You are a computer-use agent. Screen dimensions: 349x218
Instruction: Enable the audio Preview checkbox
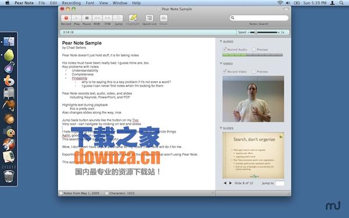[x=254, y=49]
